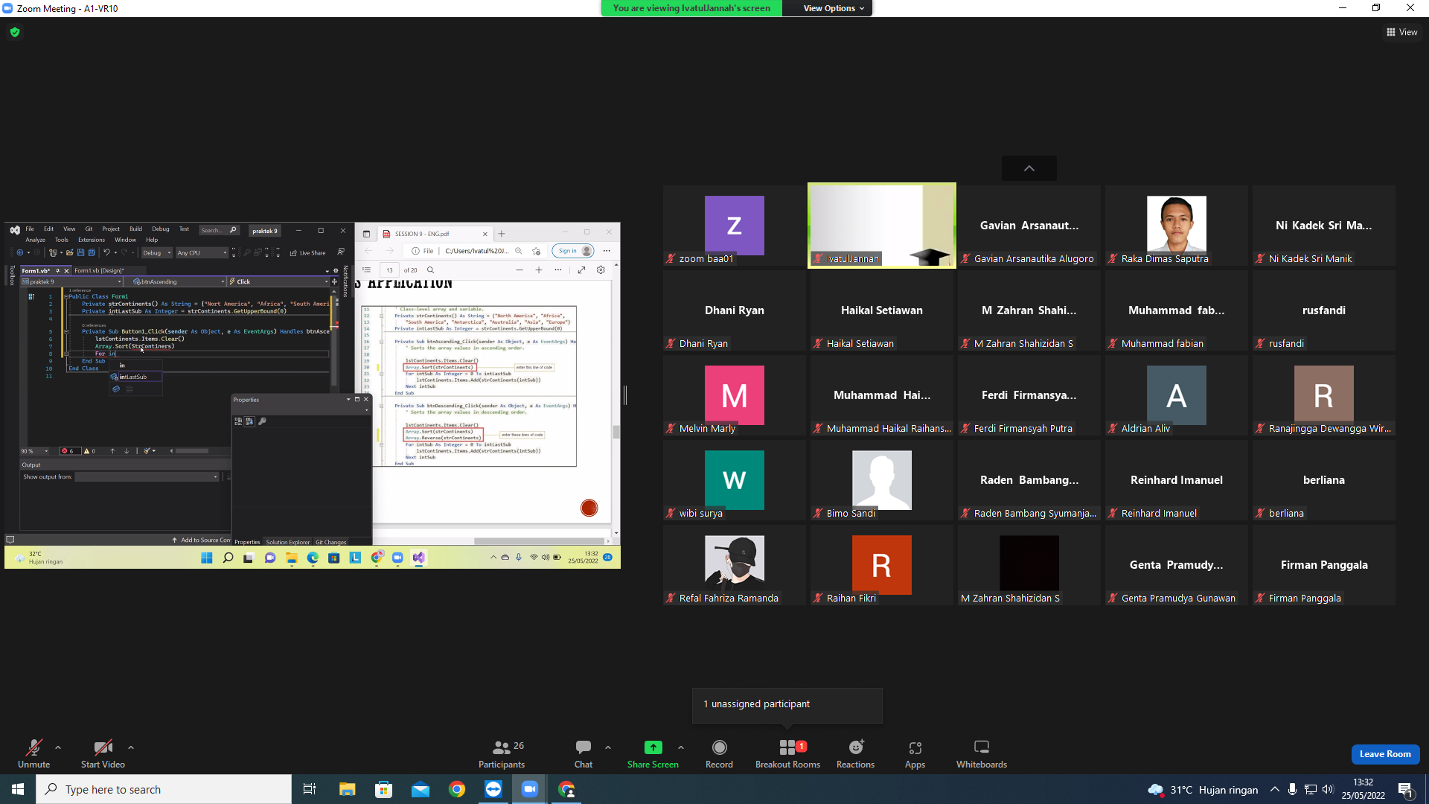1429x804 pixels.
Task: Open Zoom Apps
Action: click(x=915, y=753)
